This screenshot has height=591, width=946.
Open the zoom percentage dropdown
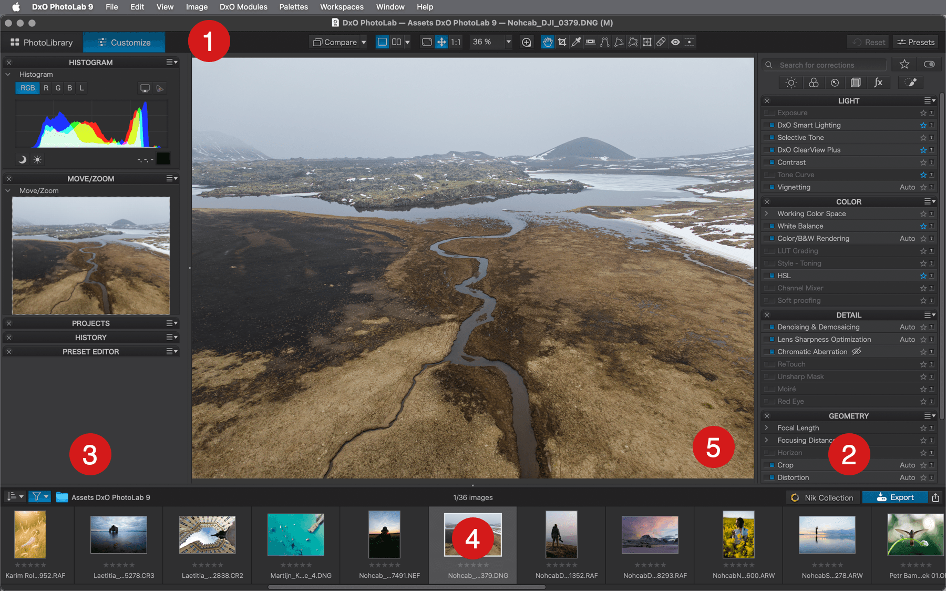click(508, 42)
